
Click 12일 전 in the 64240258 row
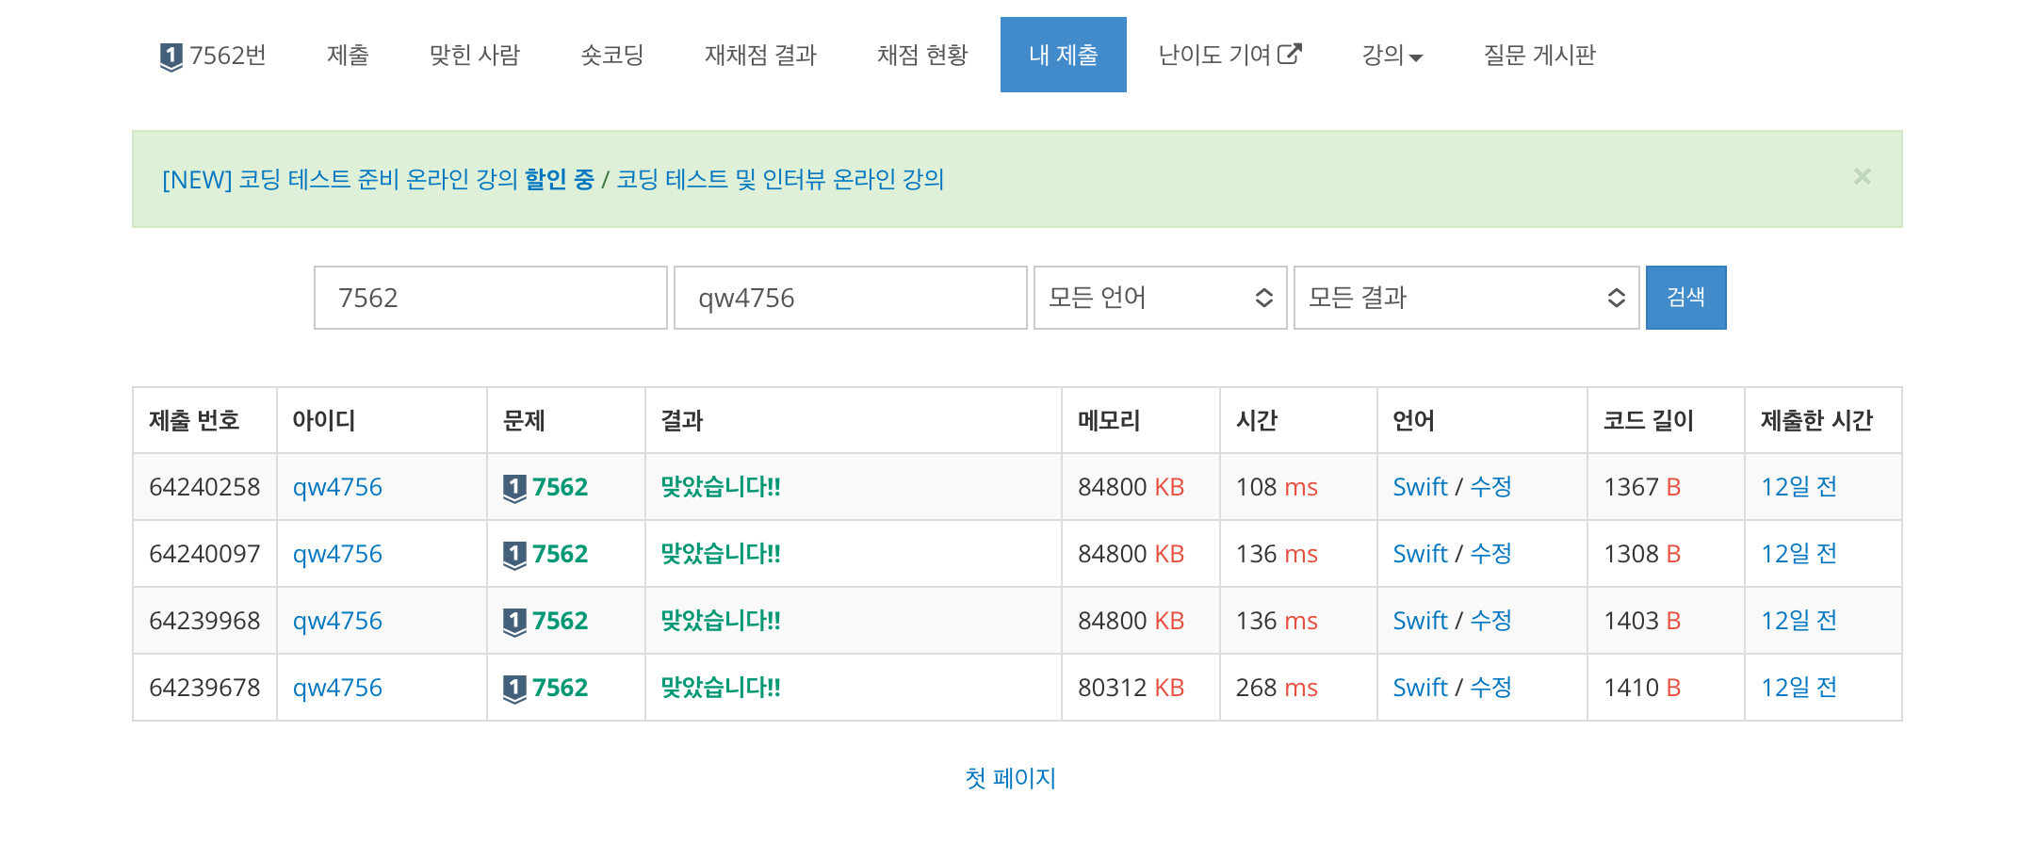pos(1799,487)
